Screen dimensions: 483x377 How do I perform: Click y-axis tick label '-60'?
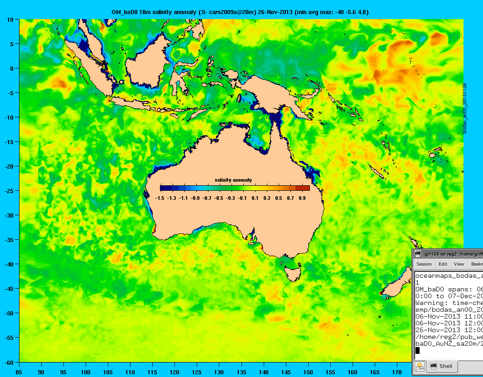[10, 362]
